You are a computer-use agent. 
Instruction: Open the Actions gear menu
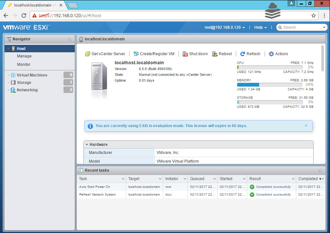point(271,54)
